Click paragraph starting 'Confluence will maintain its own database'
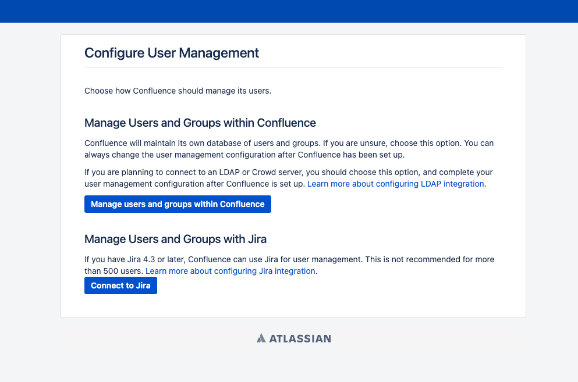 tap(289, 149)
